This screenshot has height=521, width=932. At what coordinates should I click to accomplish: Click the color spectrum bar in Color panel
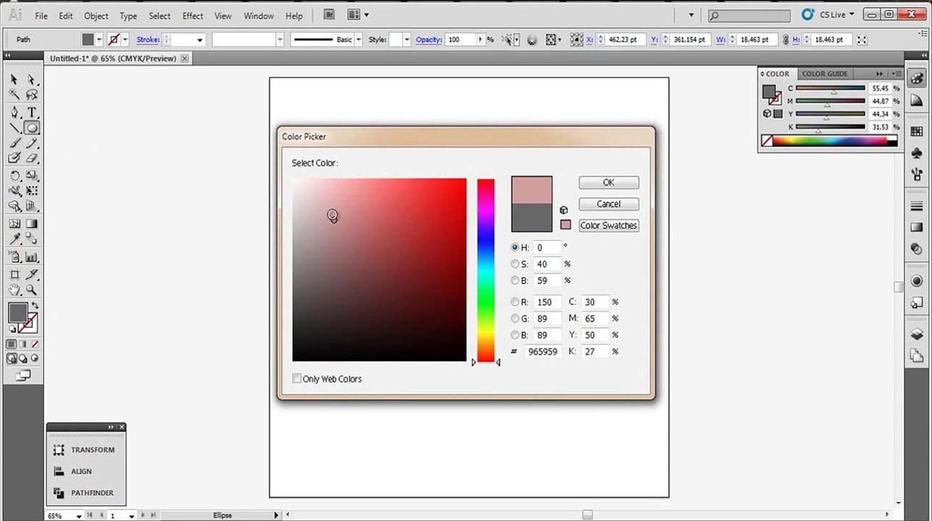[828, 141]
